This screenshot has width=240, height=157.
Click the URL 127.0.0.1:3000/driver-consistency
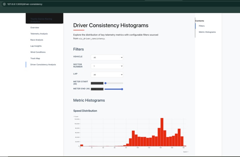25,4
